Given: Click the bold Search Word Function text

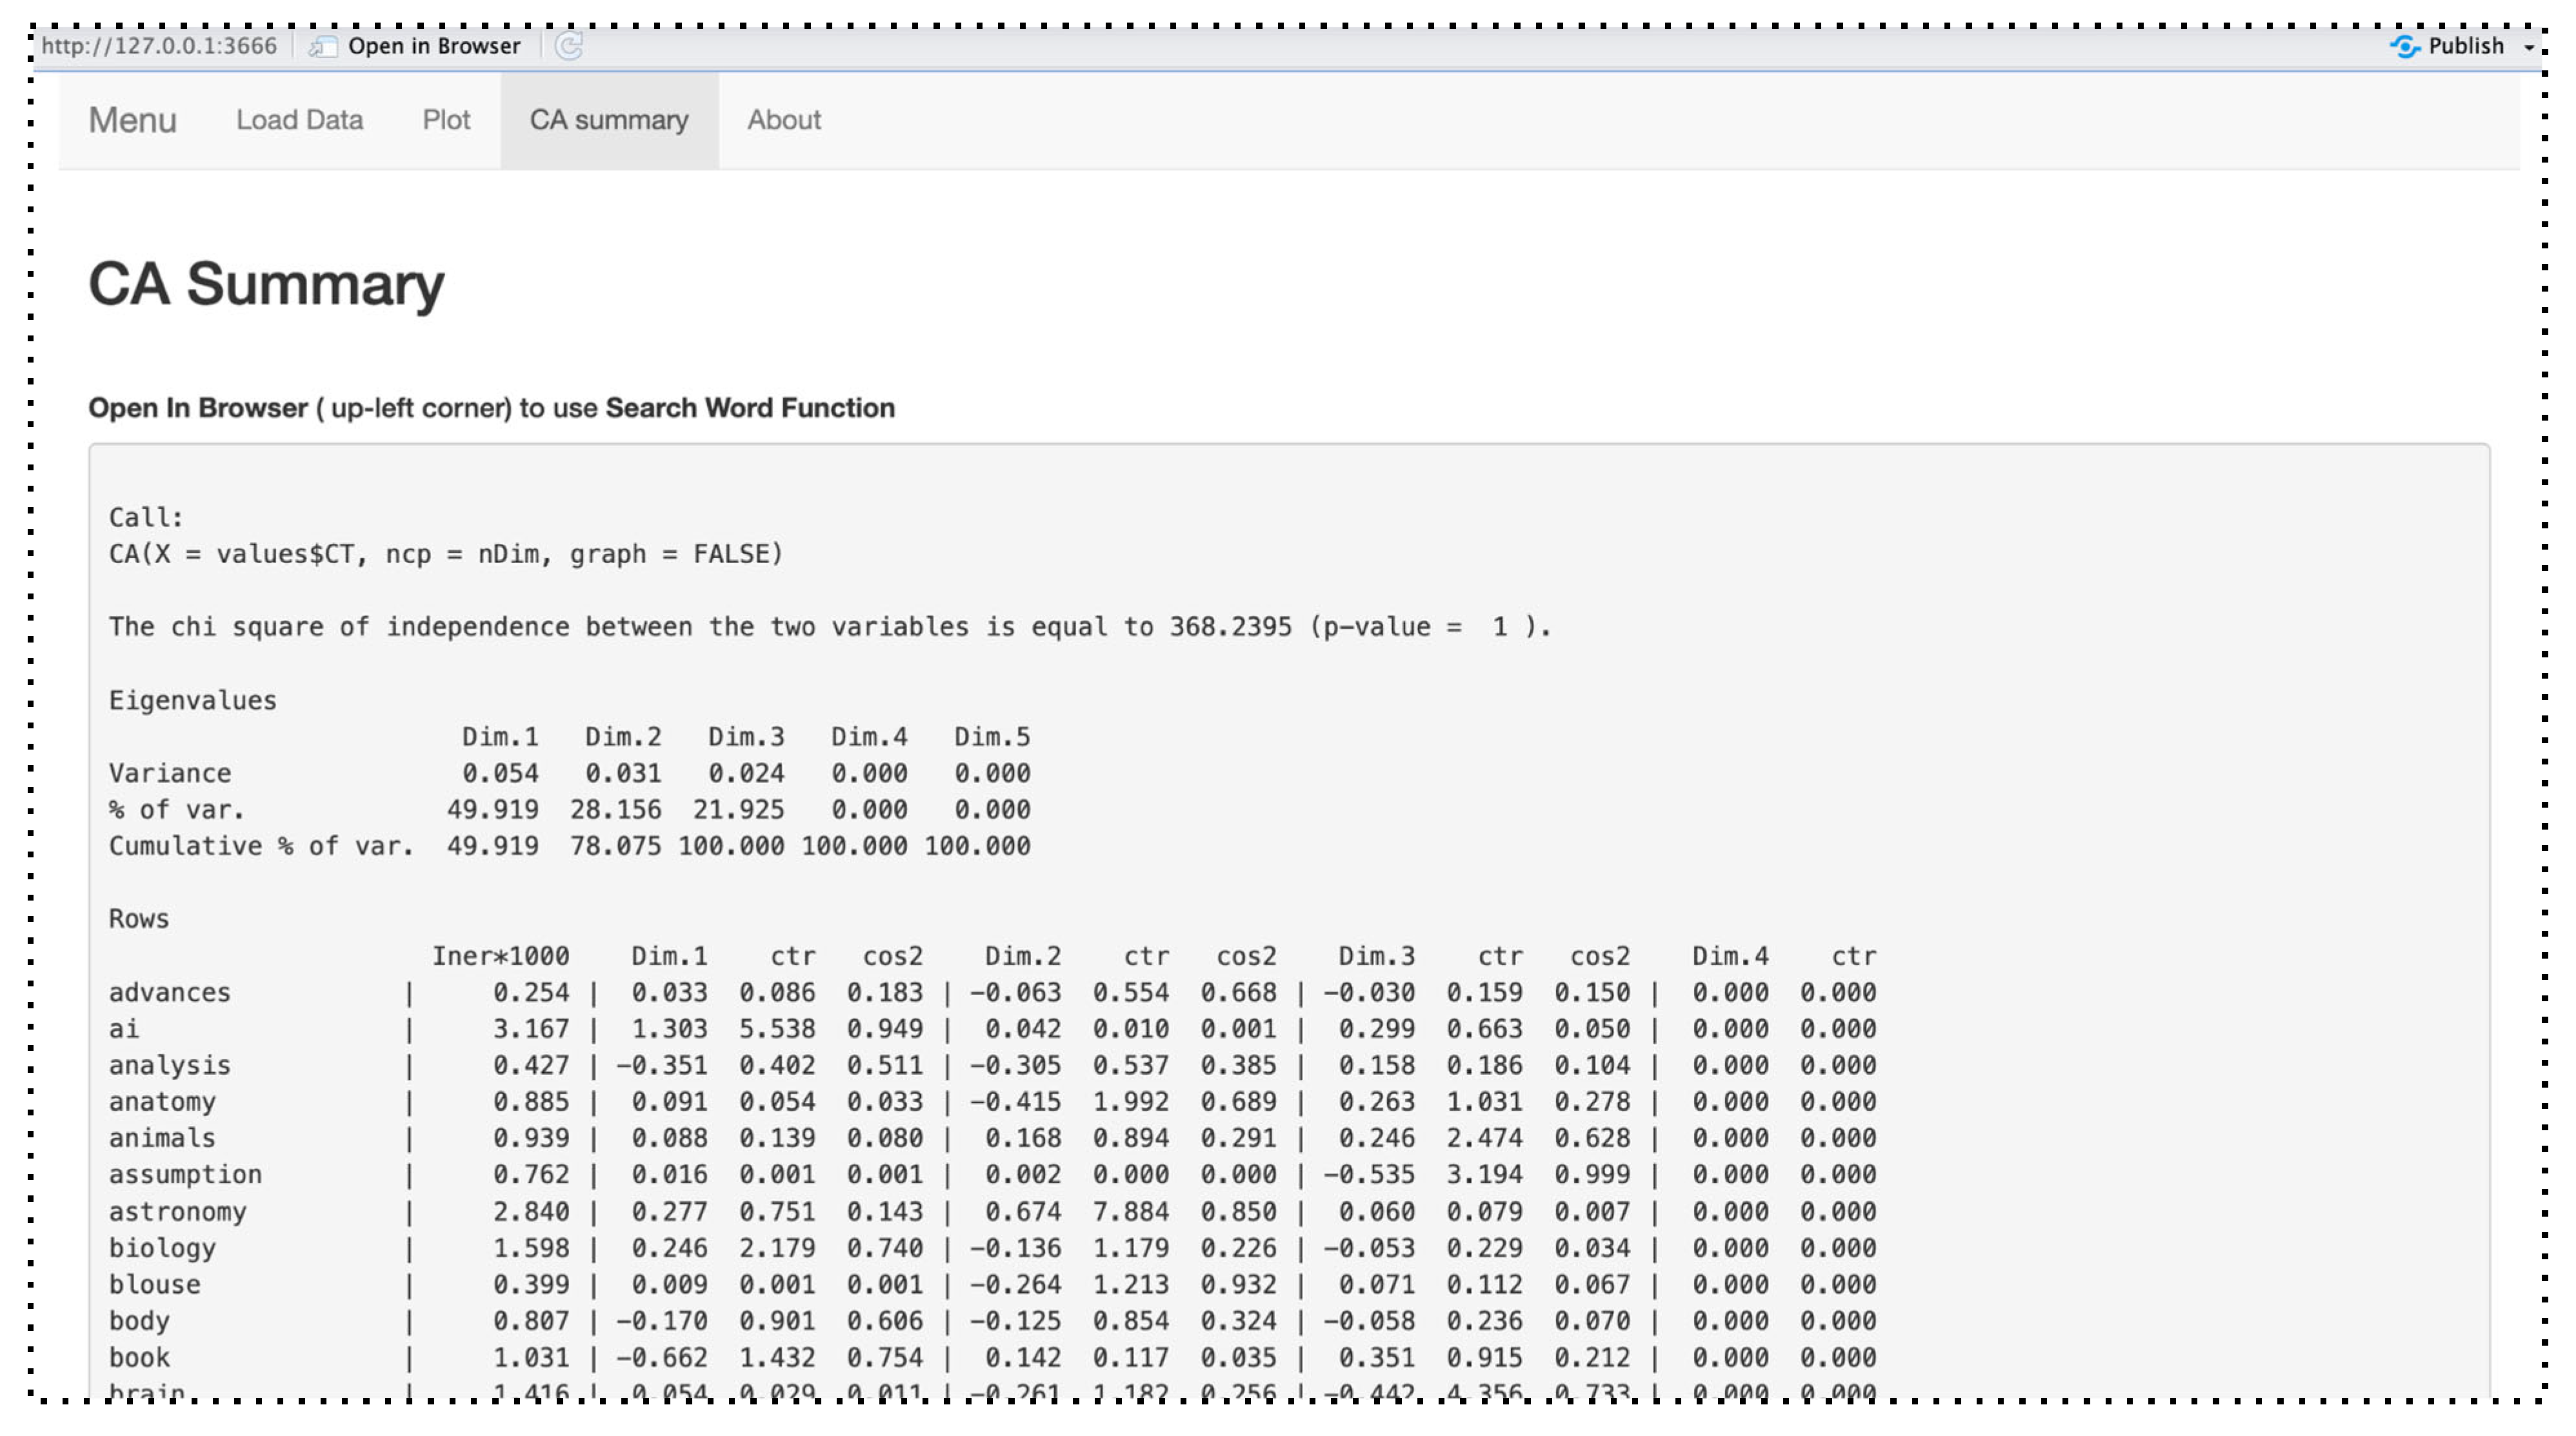Looking at the screenshot, I should point(749,408).
